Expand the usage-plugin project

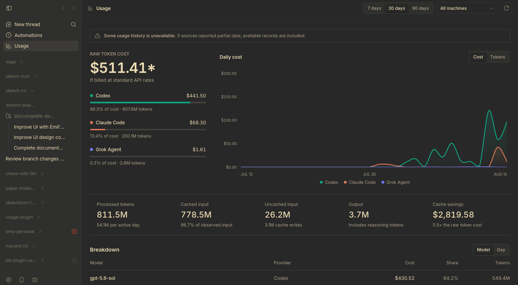[39, 217]
